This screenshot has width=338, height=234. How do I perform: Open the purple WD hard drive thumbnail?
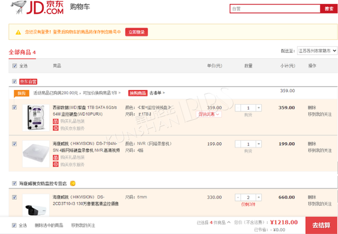37,118
